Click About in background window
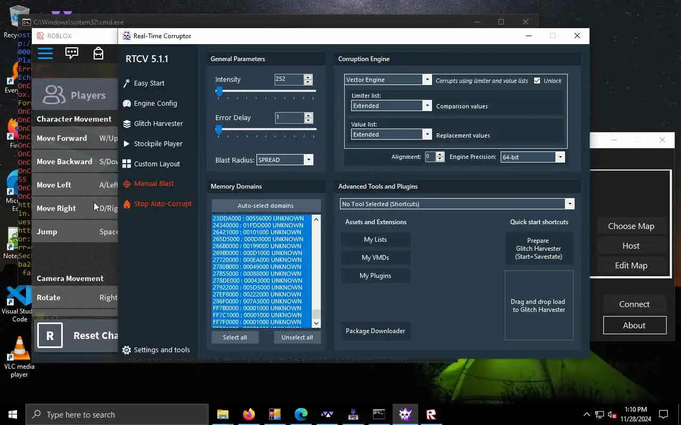 click(634, 326)
